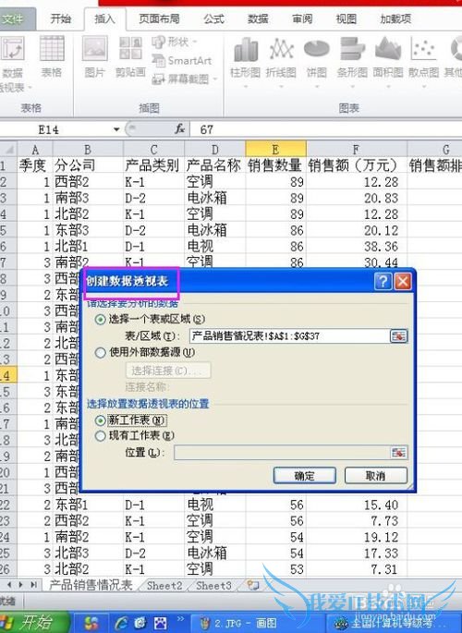Switch to the Data (数据) tab

coord(258,18)
